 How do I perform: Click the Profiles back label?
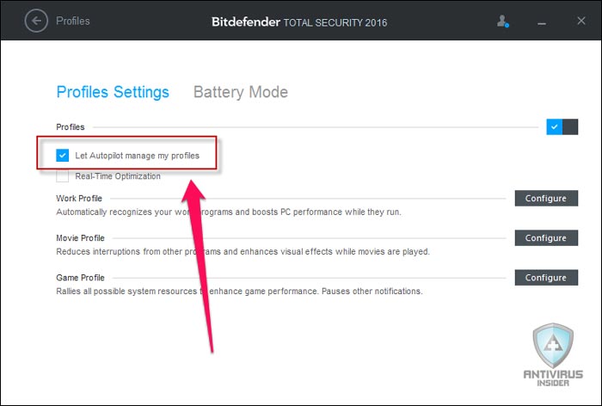coord(73,21)
